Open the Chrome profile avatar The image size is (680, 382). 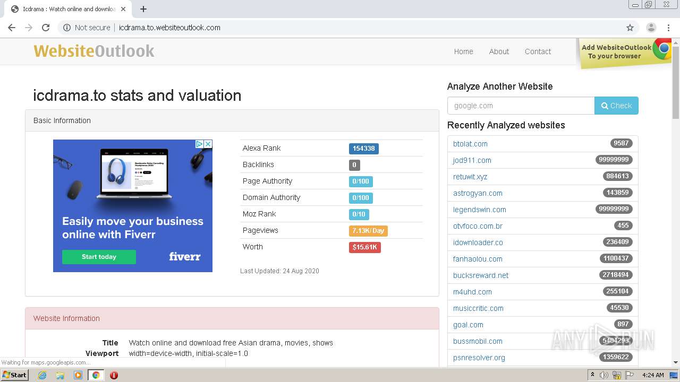(651, 28)
